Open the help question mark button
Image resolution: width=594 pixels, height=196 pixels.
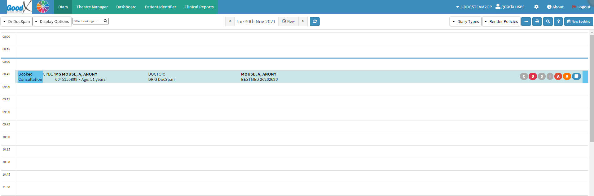pyautogui.click(x=558, y=21)
